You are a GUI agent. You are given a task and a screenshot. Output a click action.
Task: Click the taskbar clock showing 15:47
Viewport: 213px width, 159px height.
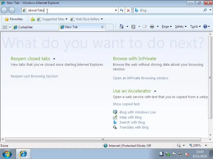point(200,154)
